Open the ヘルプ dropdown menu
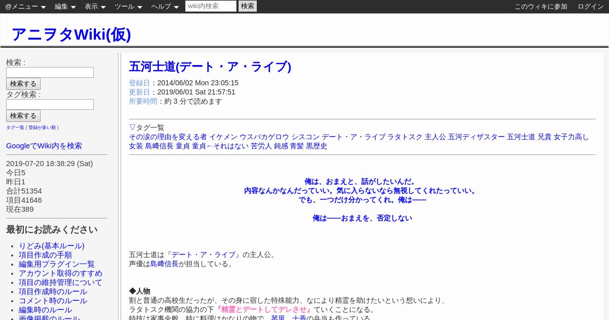 [165, 7]
